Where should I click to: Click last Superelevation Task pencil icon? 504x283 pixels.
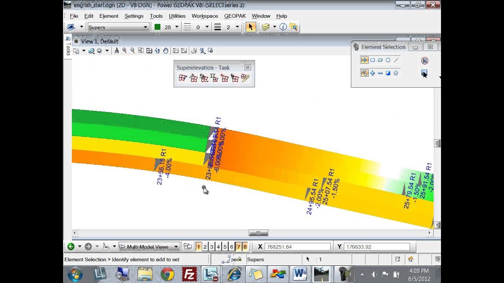(x=245, y=78)
